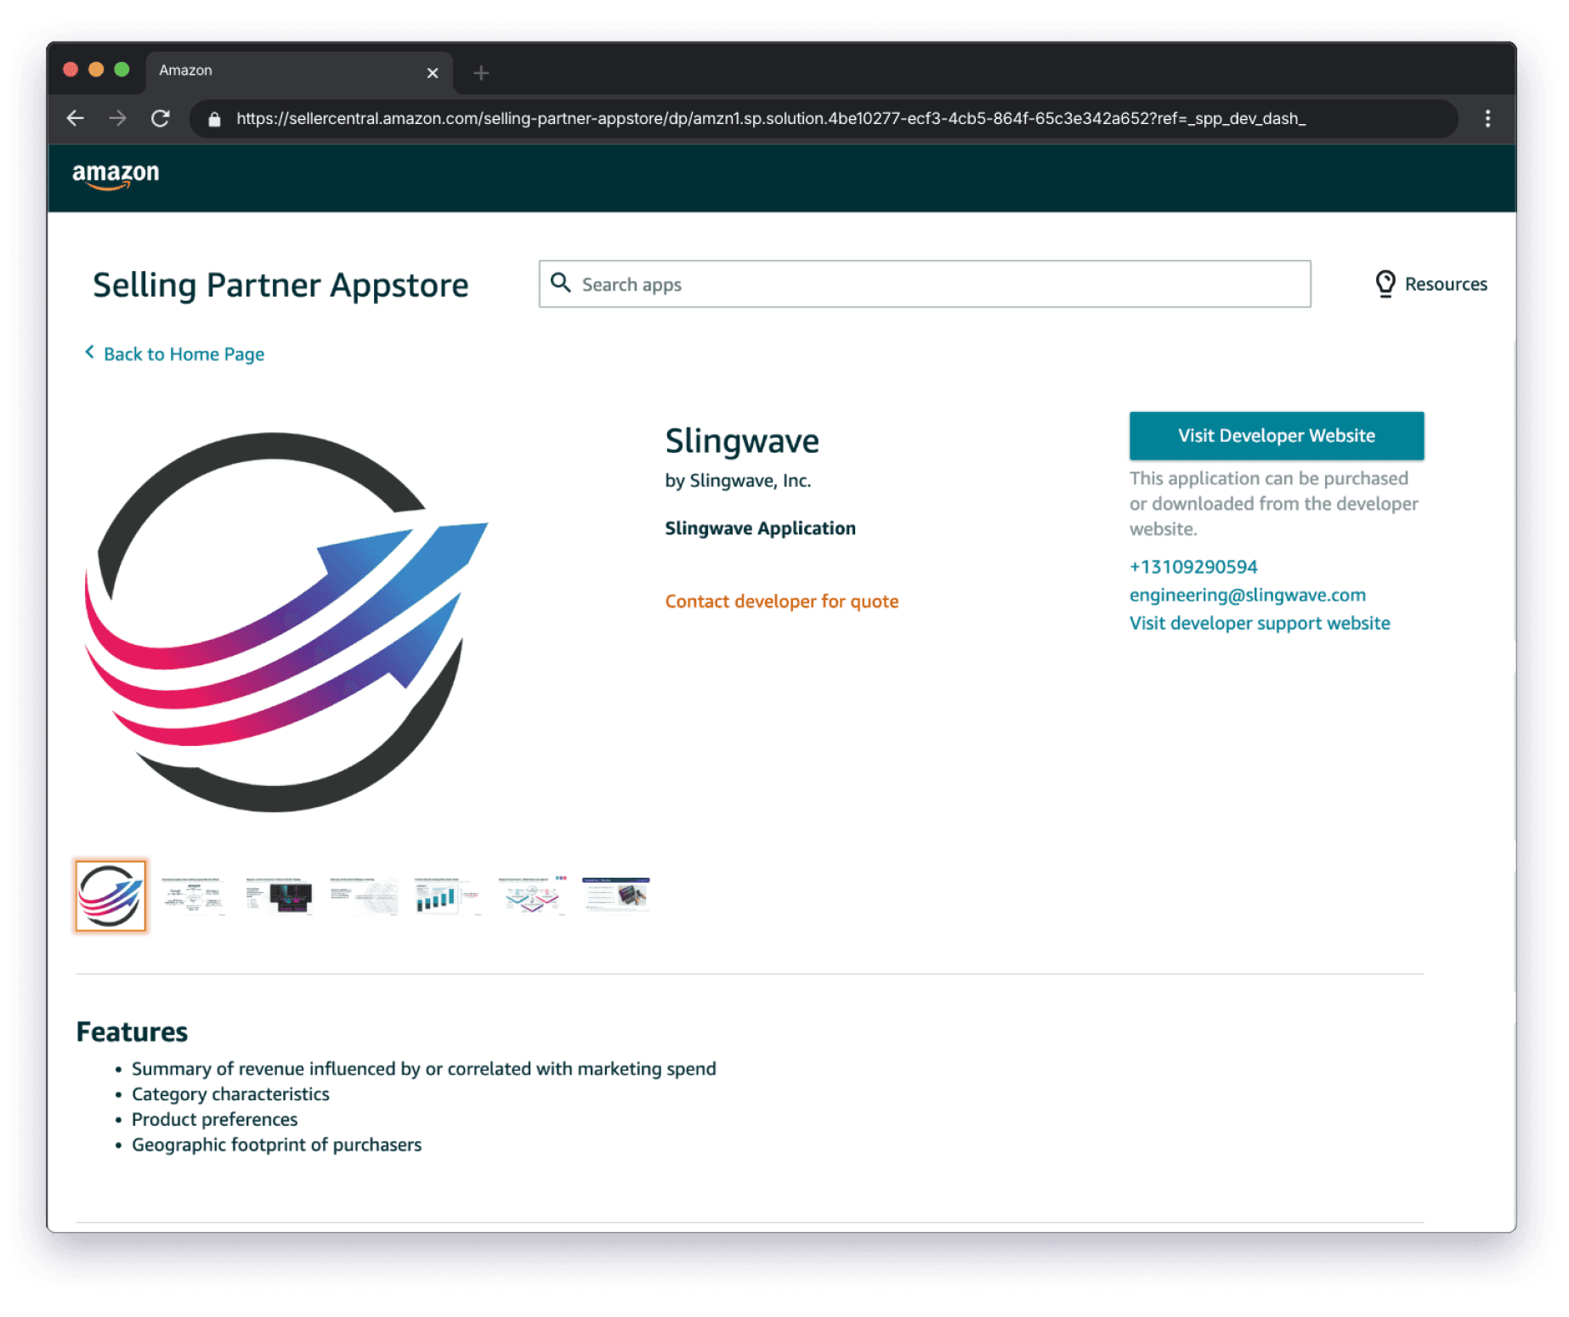Select the fifth bar chart thumbnail
1569x1317 pixels.
click(447, 896)
